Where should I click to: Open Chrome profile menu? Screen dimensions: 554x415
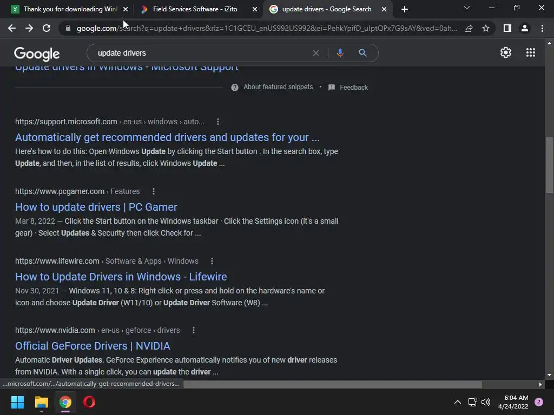coord(525,28)
